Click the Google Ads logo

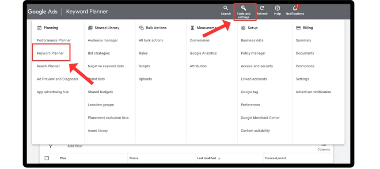click(42, 11)
